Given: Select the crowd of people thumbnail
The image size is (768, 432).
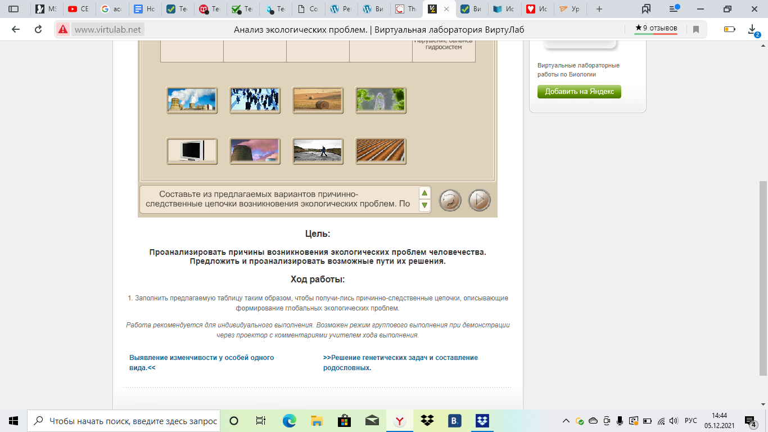Looking at the screenshot, I should 255,100.
